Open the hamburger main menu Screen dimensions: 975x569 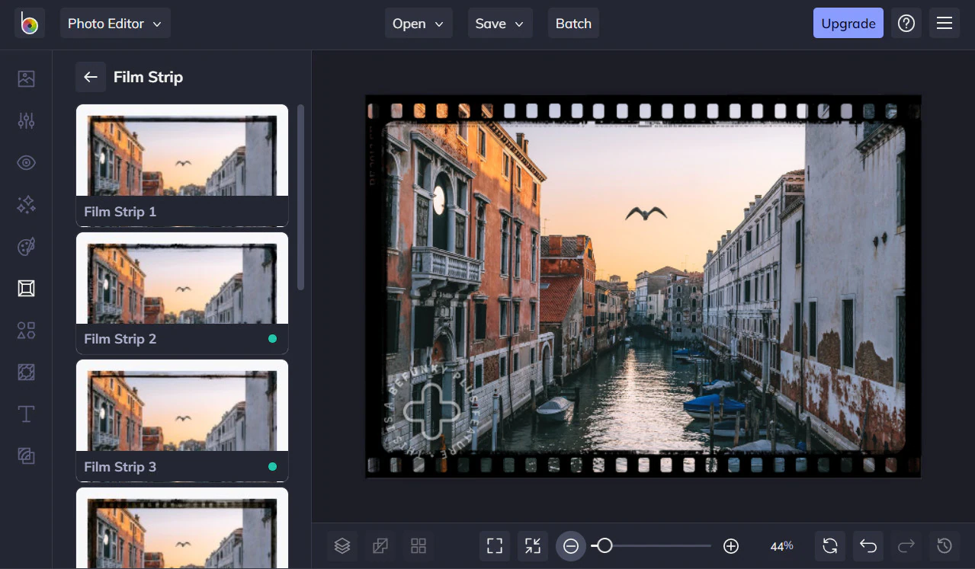pyautogui.click(x=945, y=24)
